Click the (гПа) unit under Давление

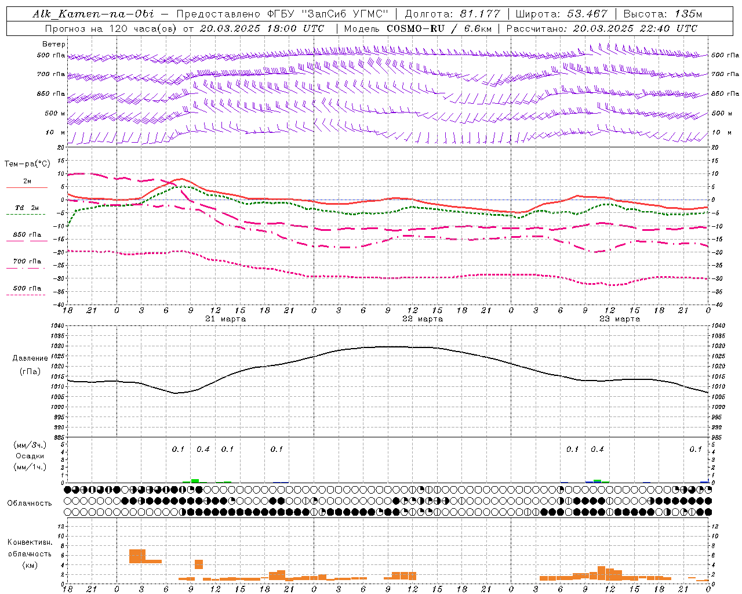[x=30, y=372]
